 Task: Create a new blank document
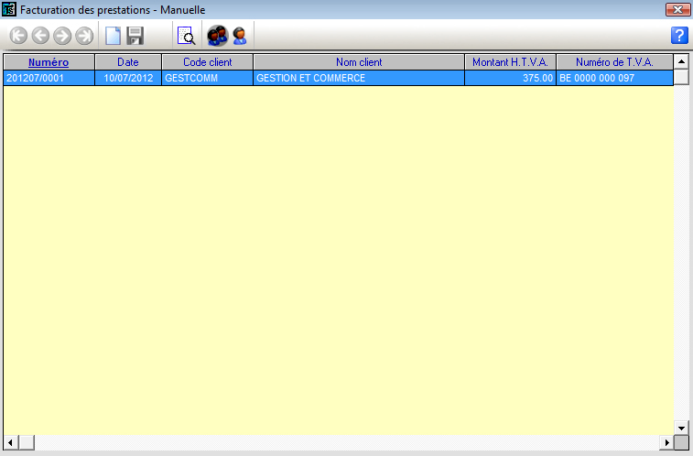pyautogui.click(x=114, y=36)
